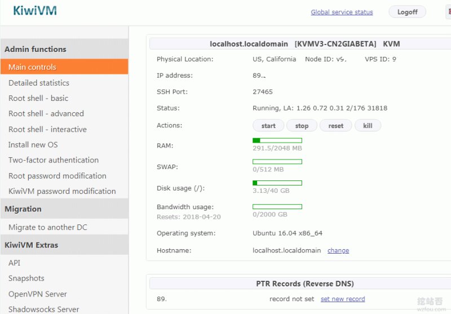This screenshot has height=314, width=451.
Task: Click the Logoff button
Action: [x=407, y=12]
